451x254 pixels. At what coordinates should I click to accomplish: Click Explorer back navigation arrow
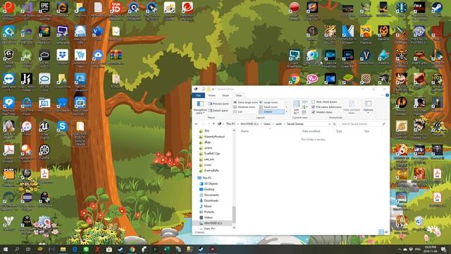pyautogui.click(x=197, y=124)
